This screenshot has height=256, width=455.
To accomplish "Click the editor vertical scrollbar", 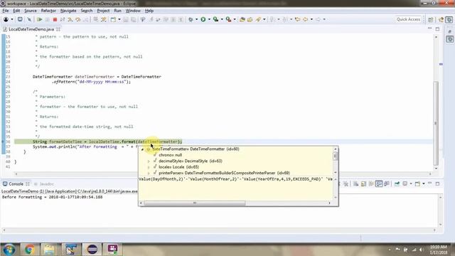I will [x=436, y=123].
